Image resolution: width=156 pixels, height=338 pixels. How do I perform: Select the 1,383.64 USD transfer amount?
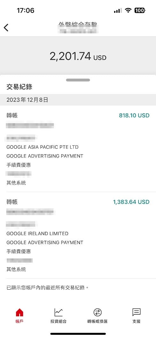[x=131, y=202]
